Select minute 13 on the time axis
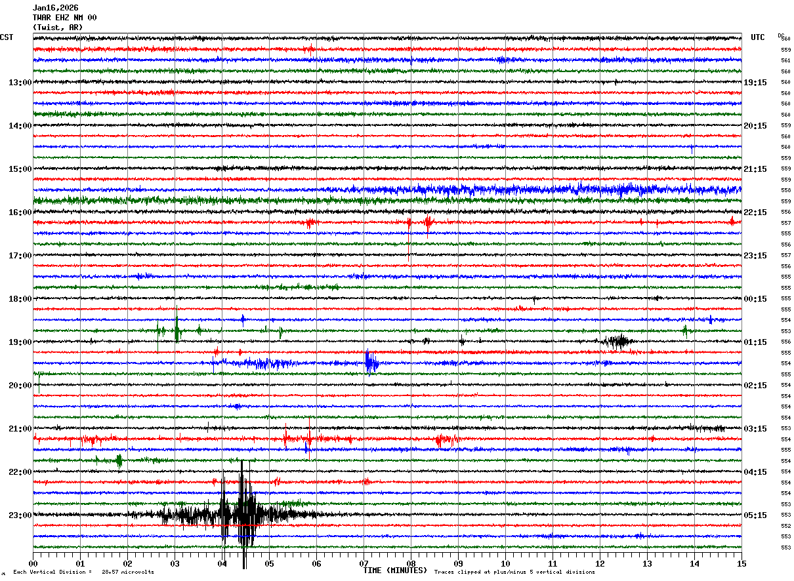The height and width of the screenshot is (581, 794). [647, 563]
